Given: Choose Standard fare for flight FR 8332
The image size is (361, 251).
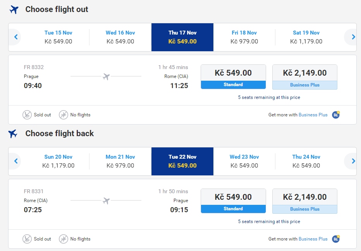Looking at the screenshot, I should (x=233, y=77).
